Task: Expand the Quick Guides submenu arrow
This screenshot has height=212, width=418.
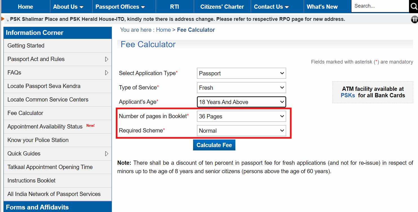Action: tap(107, 154)
